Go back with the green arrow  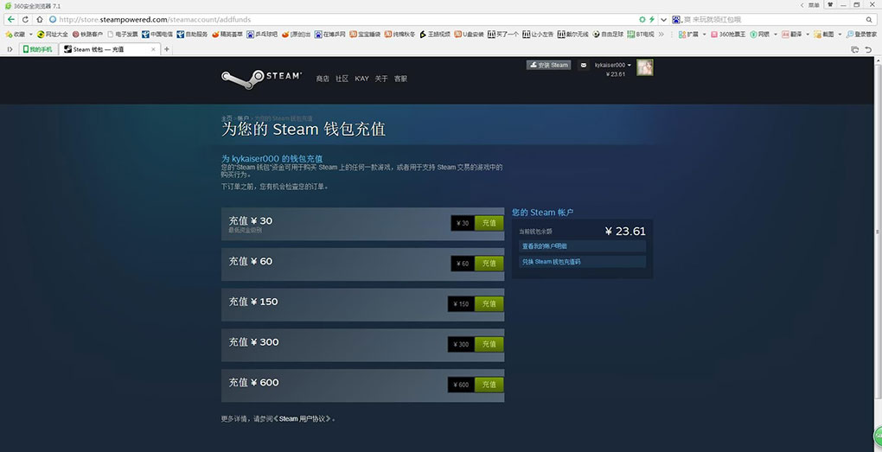point(10,19)
